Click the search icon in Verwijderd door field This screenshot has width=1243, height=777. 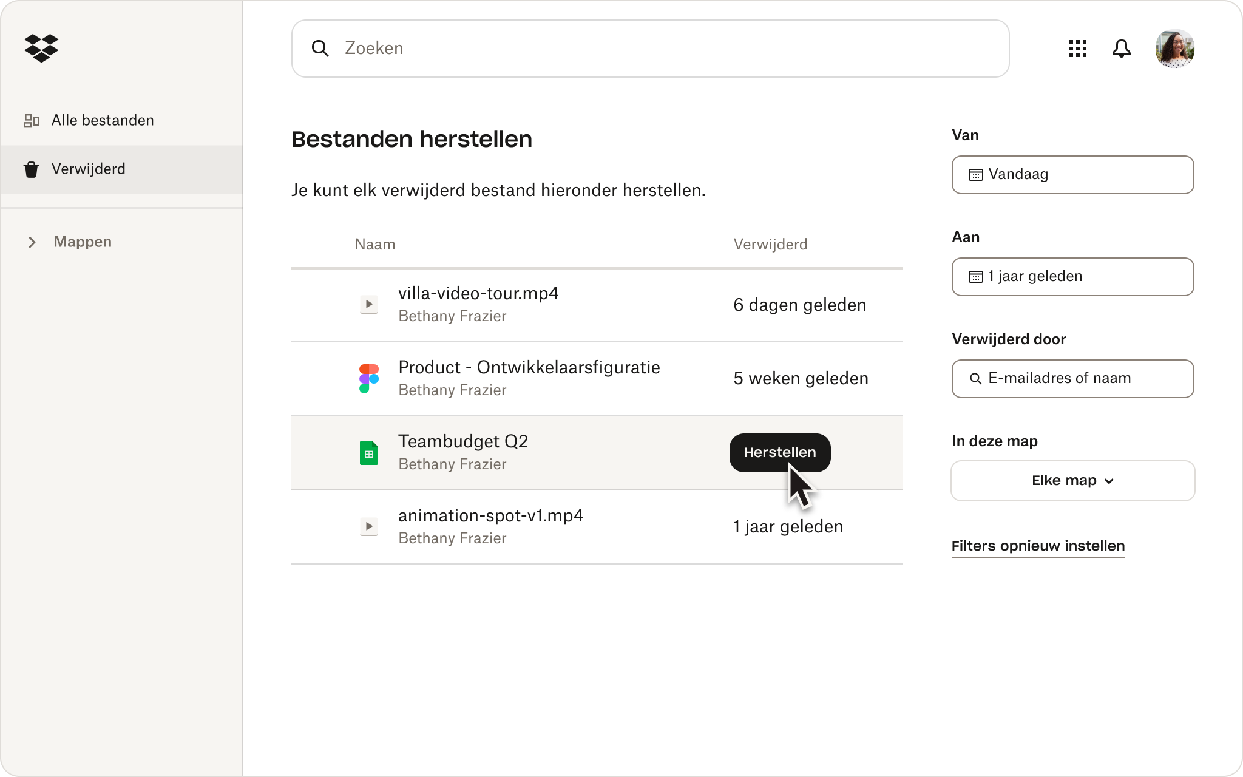point(975,379)
